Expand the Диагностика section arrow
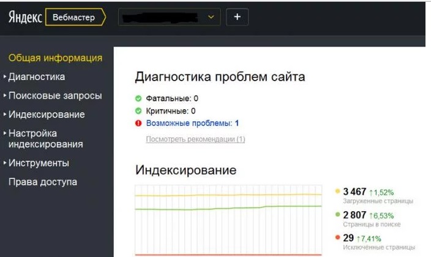This screenshot has height=257, width=431. point(5,77)
